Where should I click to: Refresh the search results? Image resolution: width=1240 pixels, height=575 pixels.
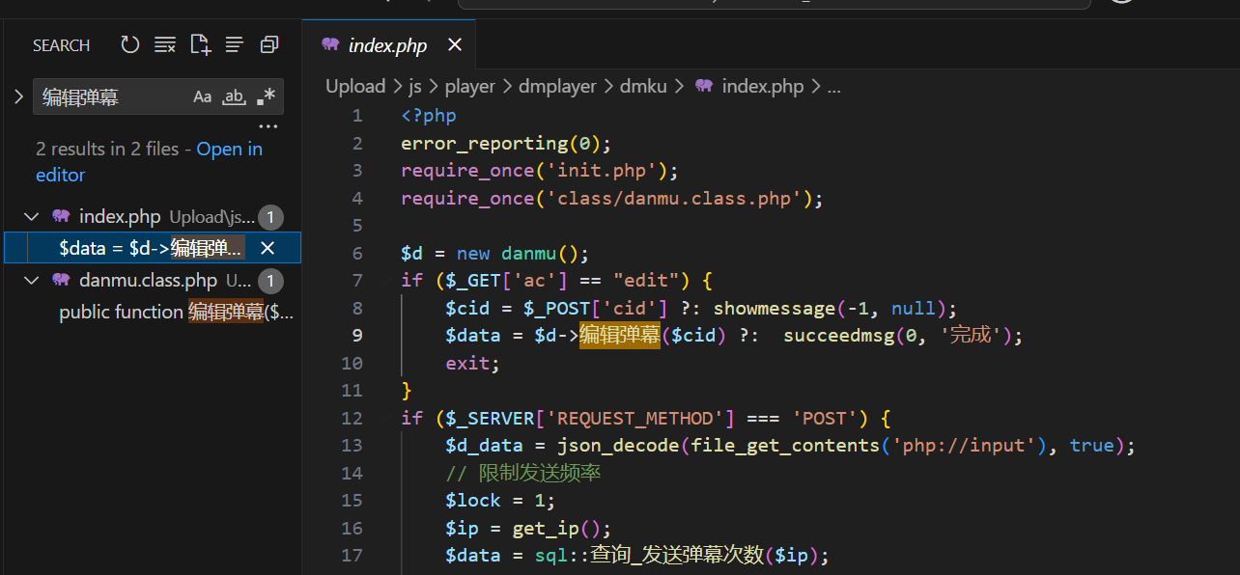click(x=129, y=44)
